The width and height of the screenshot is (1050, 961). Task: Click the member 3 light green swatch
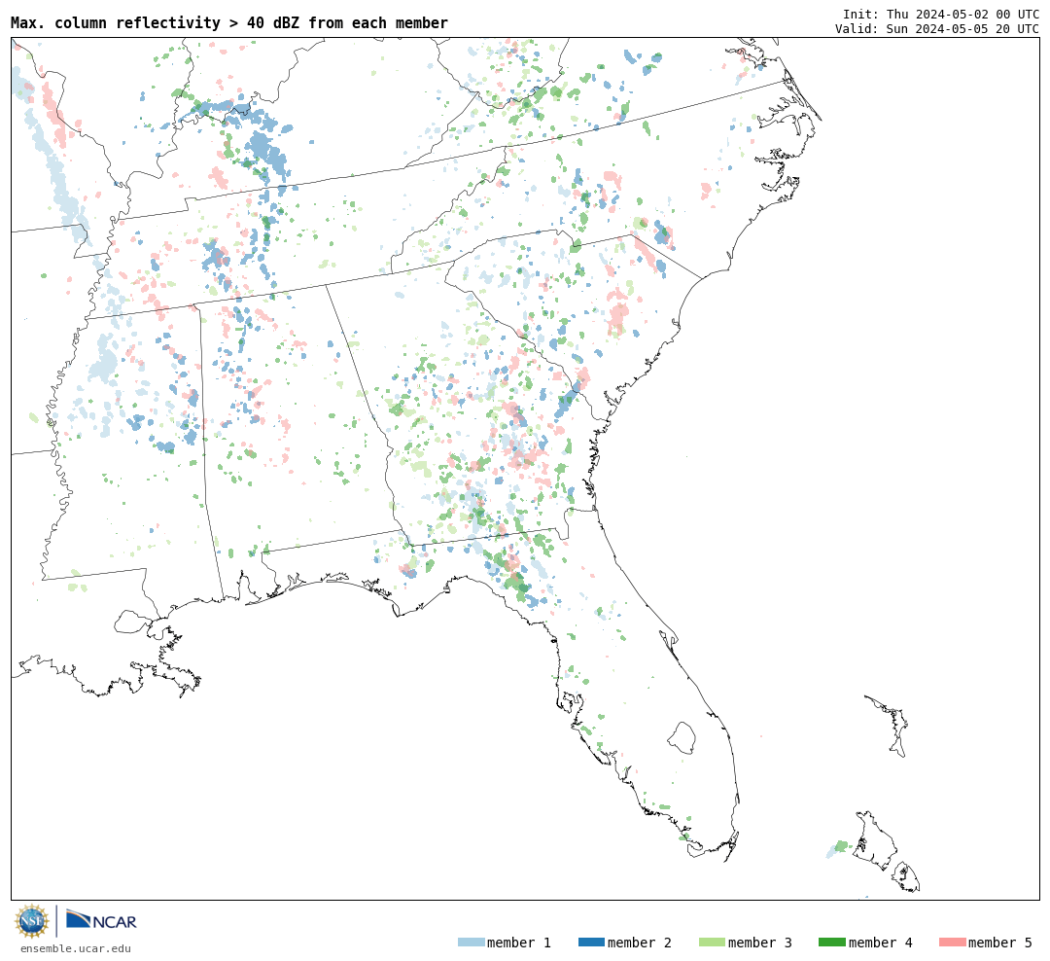712,943
